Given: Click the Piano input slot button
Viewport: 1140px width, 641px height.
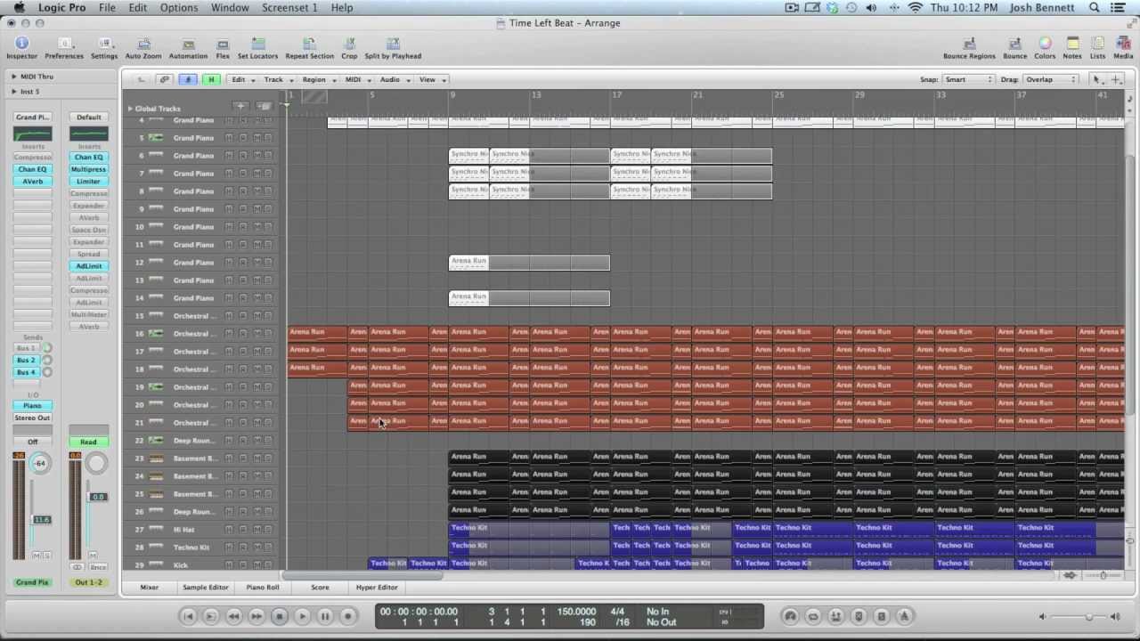Looking at the screenshot, I should point(32,406).
